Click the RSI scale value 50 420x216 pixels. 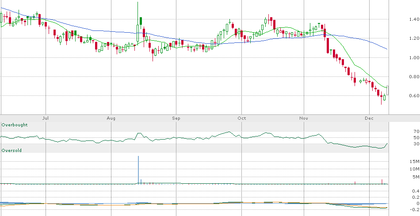[x=416, y=137]
